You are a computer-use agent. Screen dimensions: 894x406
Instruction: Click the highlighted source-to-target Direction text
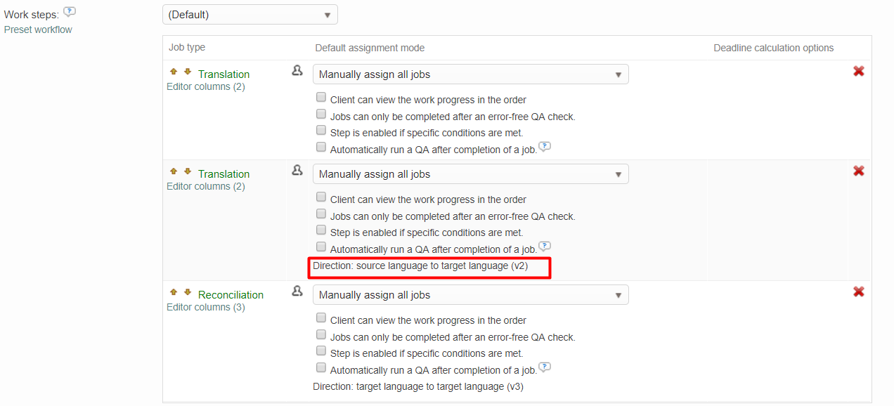click(429, 268)
